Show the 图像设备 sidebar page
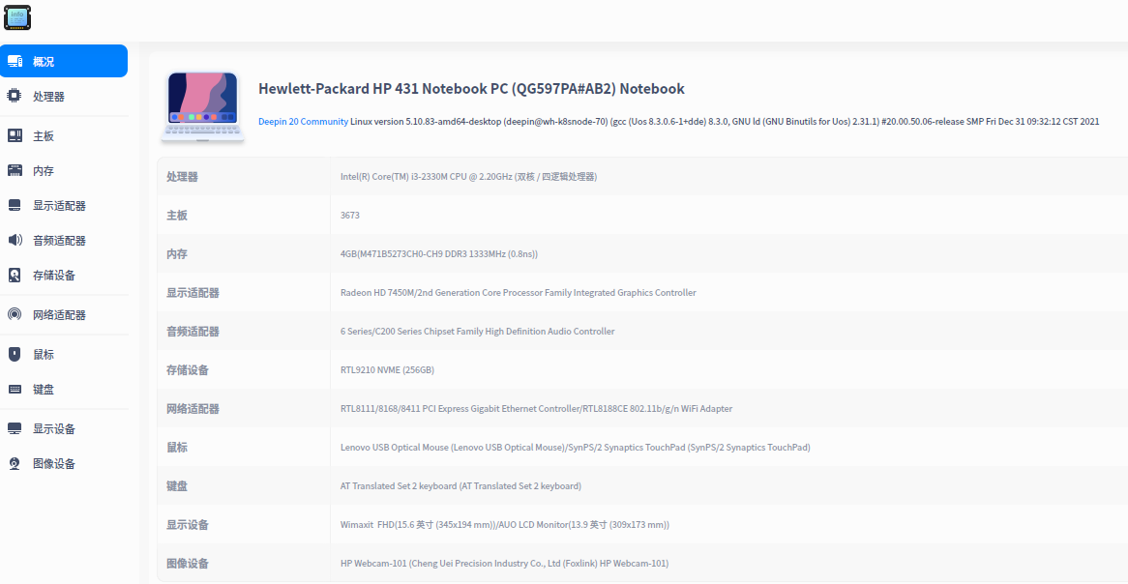The height and width of the screenshot is (584, 1128). 64,463
